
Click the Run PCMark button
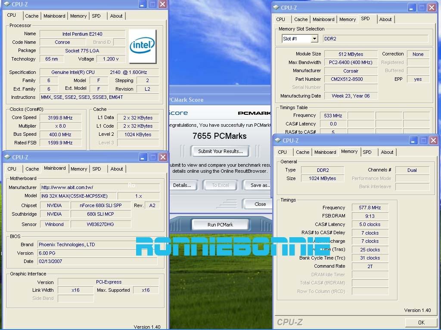(220, 224)
